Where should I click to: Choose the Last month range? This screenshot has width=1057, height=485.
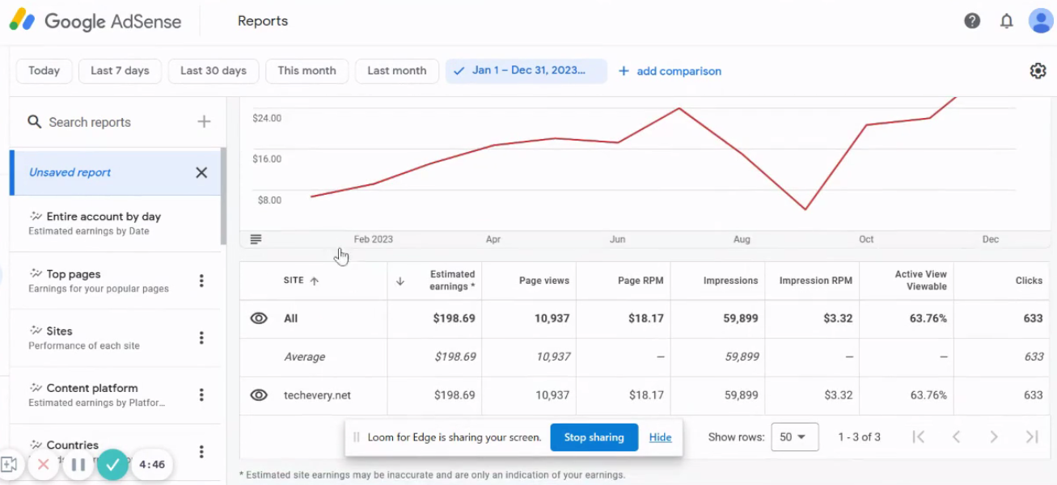tap(396, 70)
